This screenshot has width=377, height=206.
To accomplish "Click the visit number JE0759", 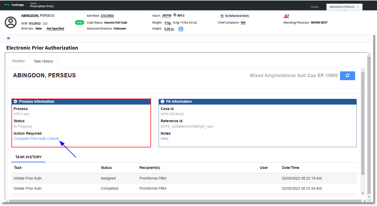I will coord(167,16).
